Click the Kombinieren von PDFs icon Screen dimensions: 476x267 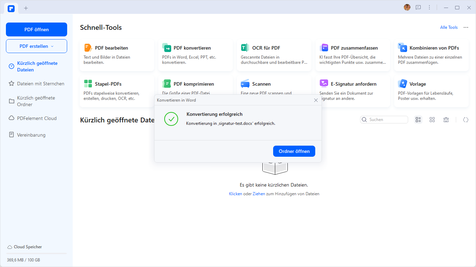coord(403,48)
